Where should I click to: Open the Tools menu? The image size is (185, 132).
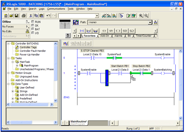70,9
